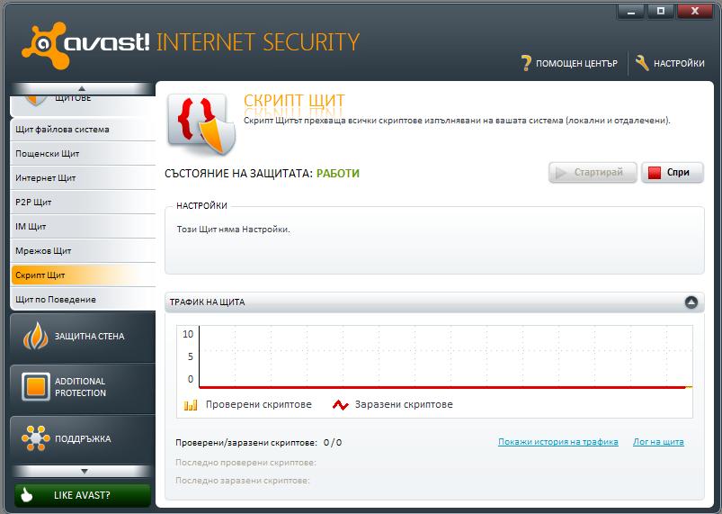Stop the shield with Спри button
The width and height of the screenshot is (722, 514).
pyautogui.click(x=673, y=173)
